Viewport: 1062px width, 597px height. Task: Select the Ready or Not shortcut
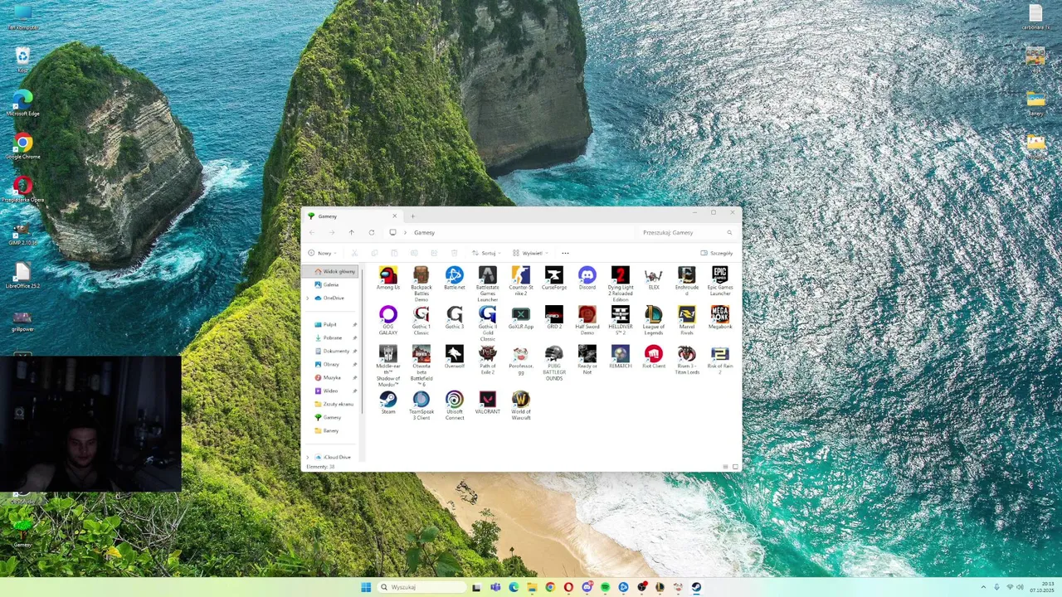(x=587, y=360)
